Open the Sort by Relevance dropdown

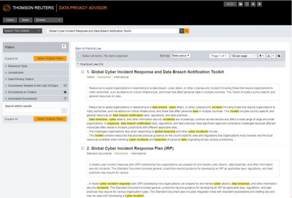tap(181, 56)
